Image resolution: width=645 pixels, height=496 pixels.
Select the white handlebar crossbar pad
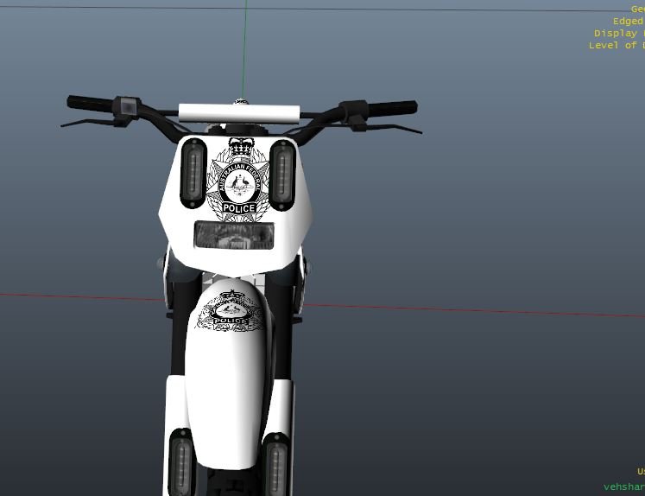coord(239,111)
